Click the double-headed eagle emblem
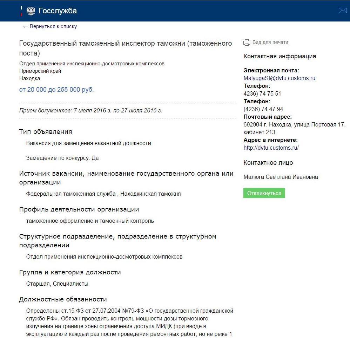 (31, 11)
